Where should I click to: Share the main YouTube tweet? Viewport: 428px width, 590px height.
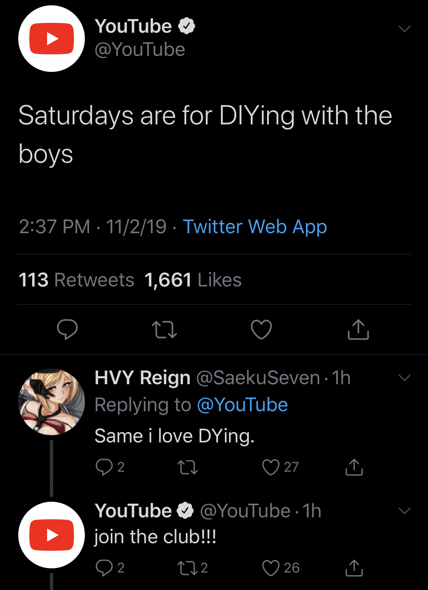coord(358,329)
